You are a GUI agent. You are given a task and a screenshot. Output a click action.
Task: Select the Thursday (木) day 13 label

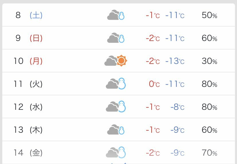click(36, 130)
